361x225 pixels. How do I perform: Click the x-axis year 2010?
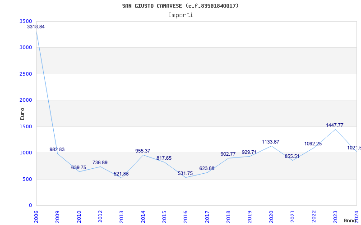coord(79,217)
